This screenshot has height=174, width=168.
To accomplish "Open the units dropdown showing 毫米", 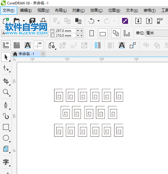I will (x=157, y=33).
